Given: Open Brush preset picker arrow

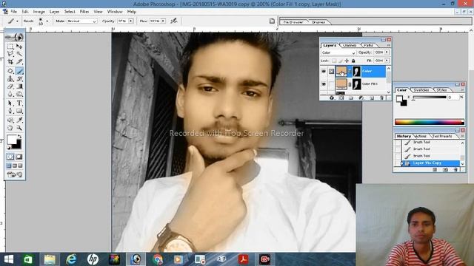Looking at the screenshot, I should point(47,21).
